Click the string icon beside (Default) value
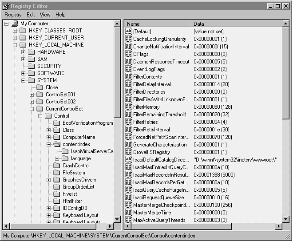The image size is (293, 241). [x=129, y=32]
